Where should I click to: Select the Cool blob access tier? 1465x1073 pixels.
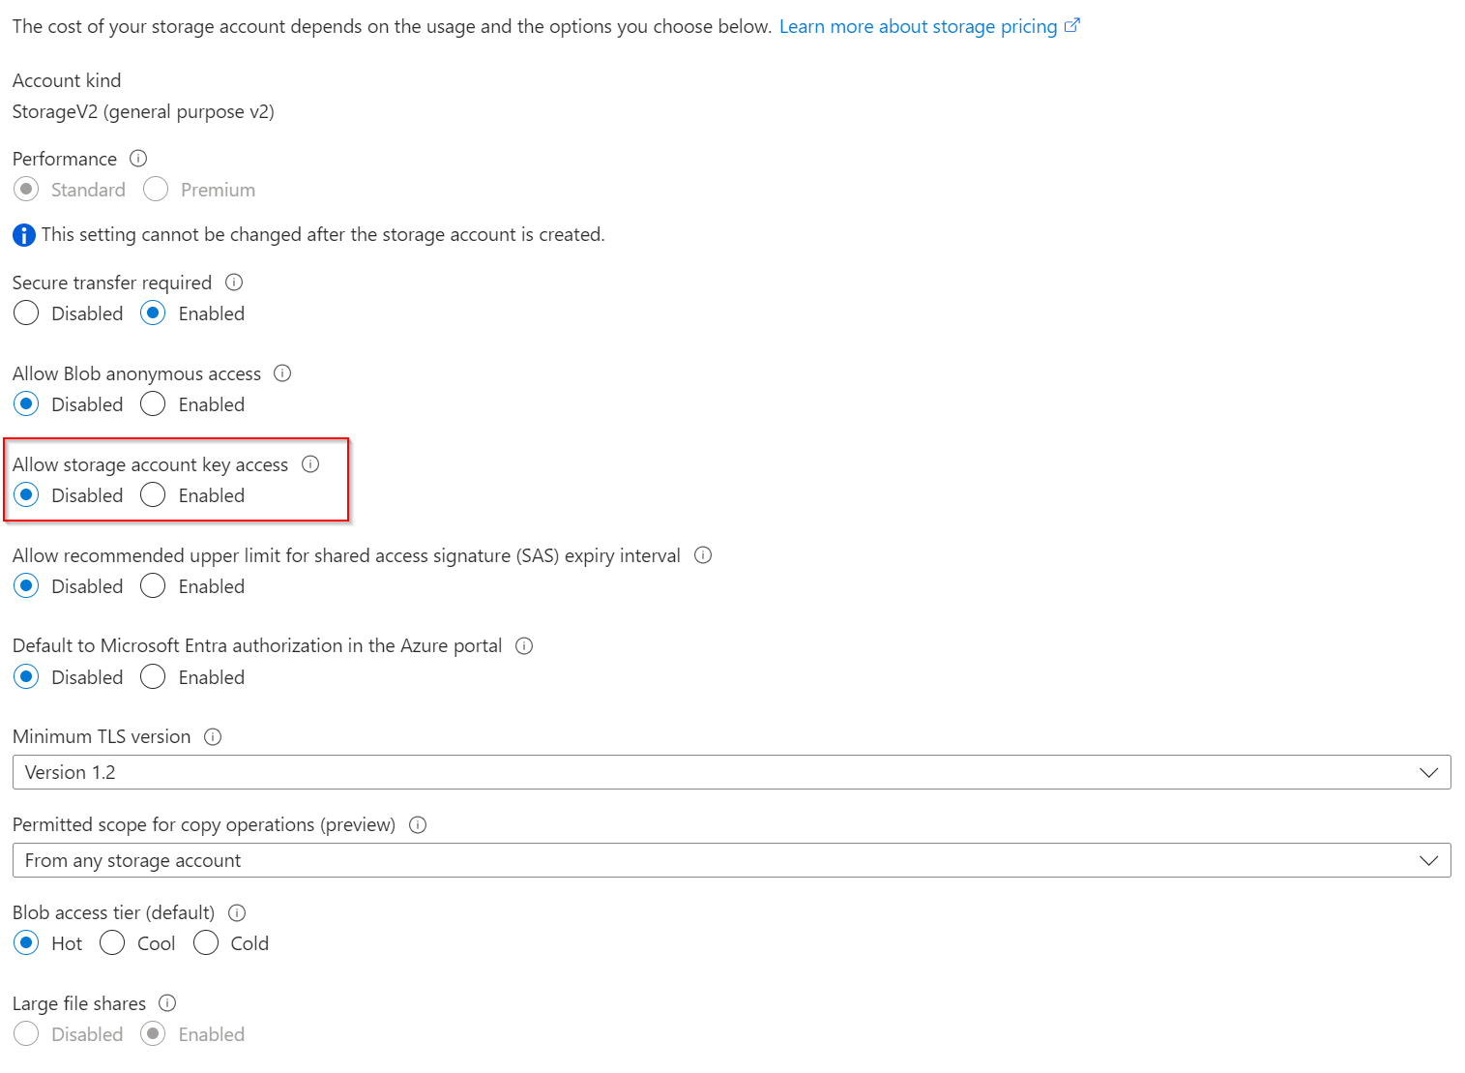point(112,943)
